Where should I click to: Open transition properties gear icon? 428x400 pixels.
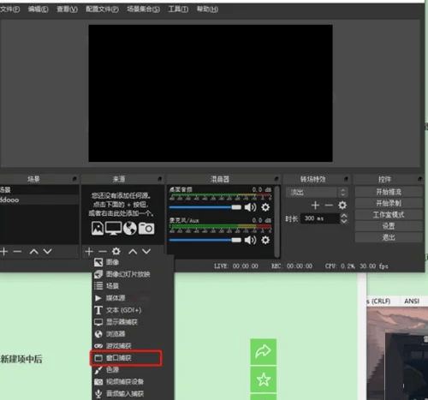342,206
